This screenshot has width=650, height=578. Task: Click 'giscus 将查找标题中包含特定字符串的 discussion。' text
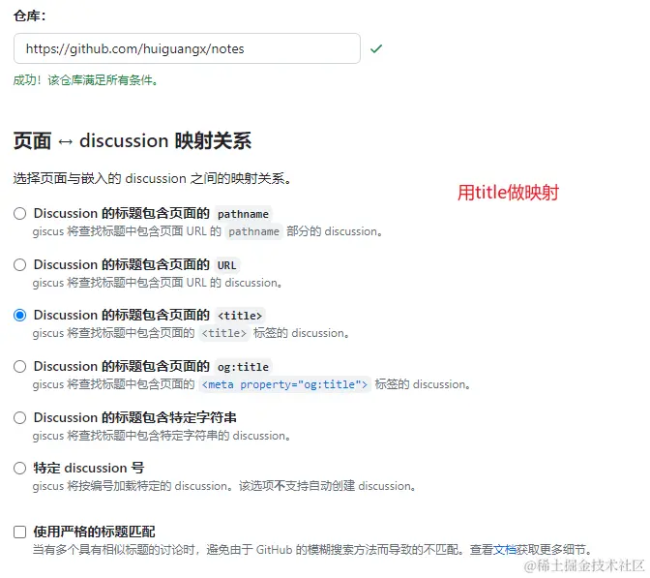162,436
